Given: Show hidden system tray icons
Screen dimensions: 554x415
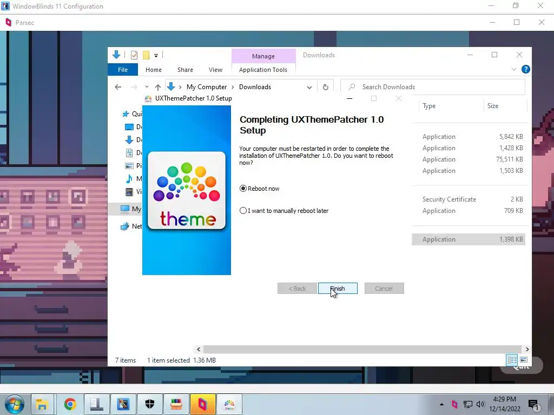Looking at the screenshot, I should coord(441,404).
